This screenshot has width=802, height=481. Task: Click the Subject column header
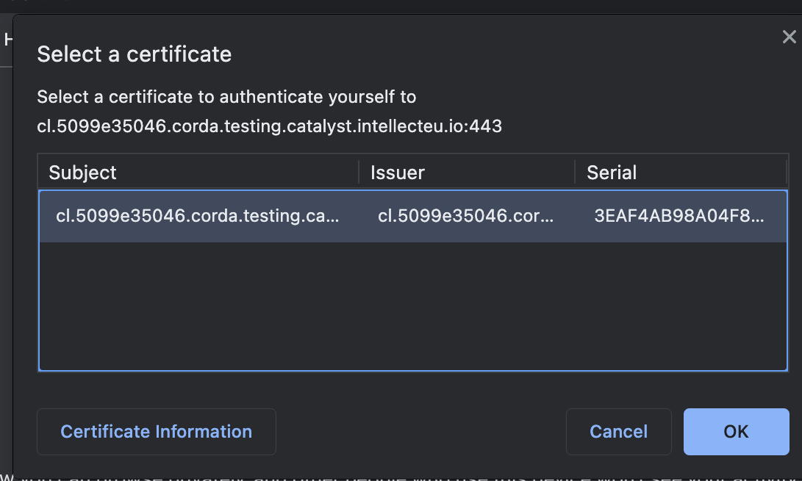pos(82,172)
